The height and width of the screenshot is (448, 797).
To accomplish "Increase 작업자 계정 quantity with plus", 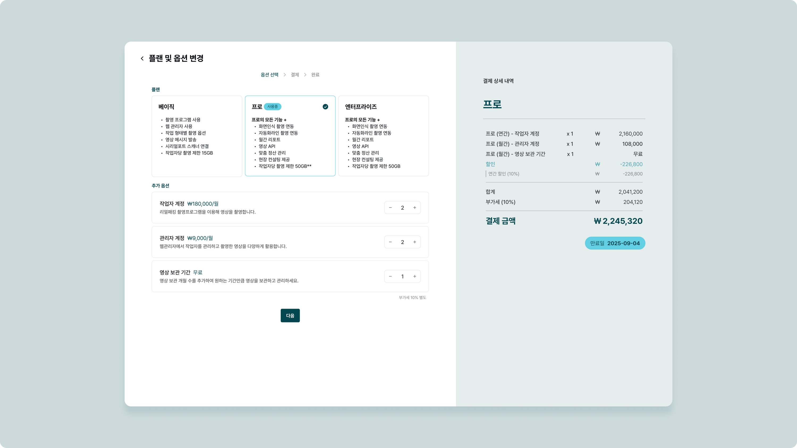I will (415, 208).
